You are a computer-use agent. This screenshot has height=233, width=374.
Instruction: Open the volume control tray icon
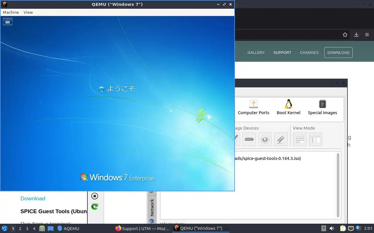point(332,228)
